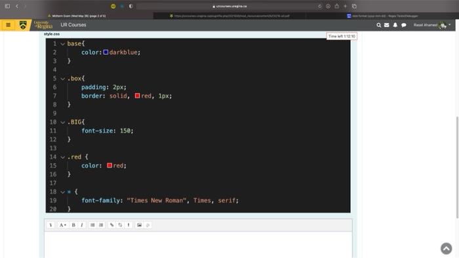
Task: Reload the page using refresh icon
Action: pos(319,6)
